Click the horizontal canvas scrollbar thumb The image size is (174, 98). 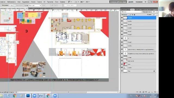69,92
